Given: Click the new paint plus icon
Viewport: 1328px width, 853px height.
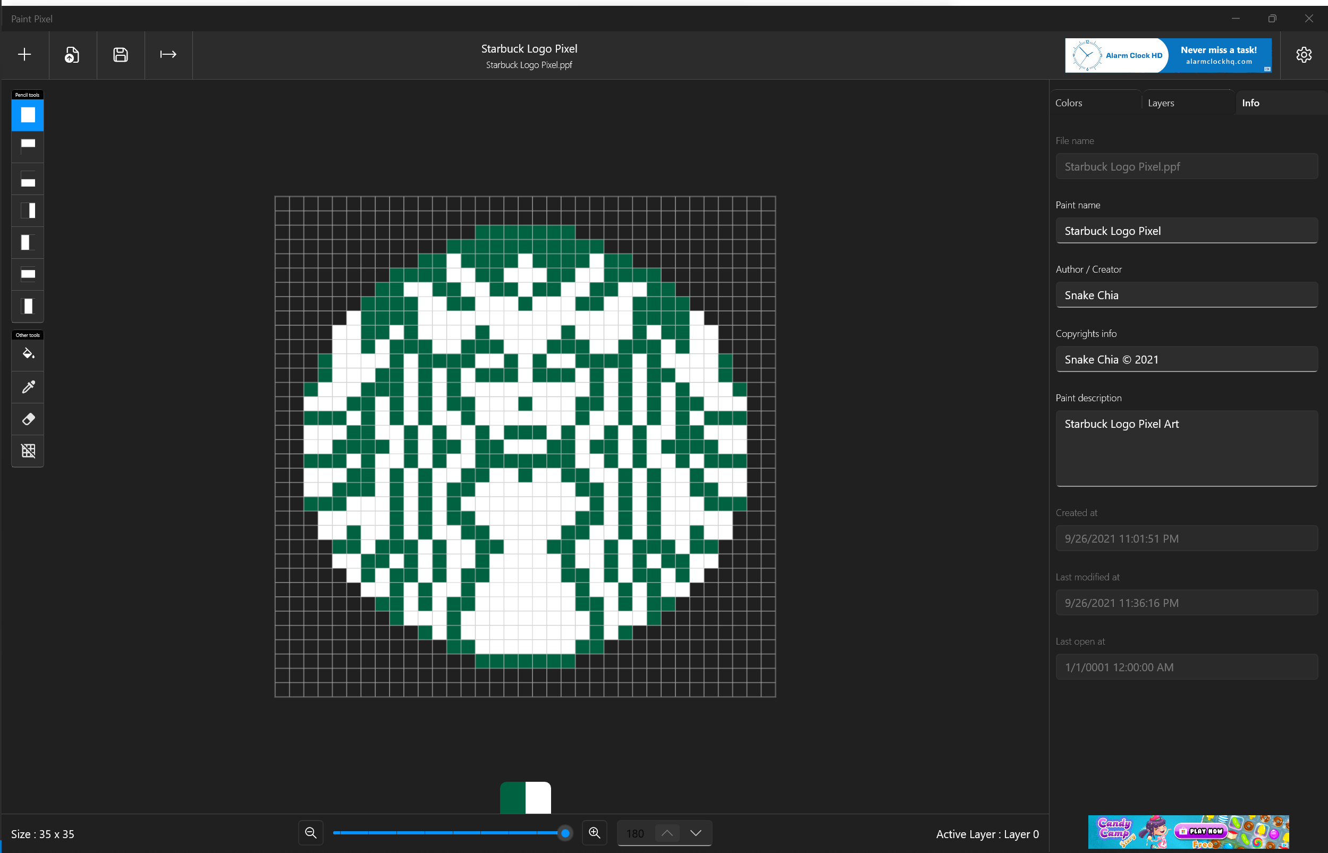Looking at the screenshot, I should point(24,54).
